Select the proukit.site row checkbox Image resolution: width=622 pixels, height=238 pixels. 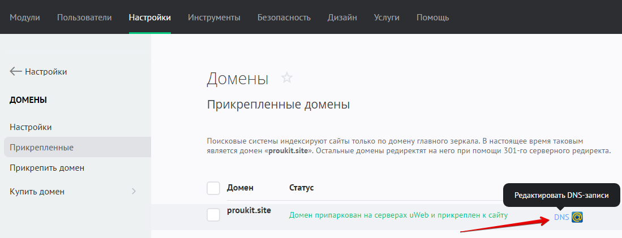[x=213, y=215]
